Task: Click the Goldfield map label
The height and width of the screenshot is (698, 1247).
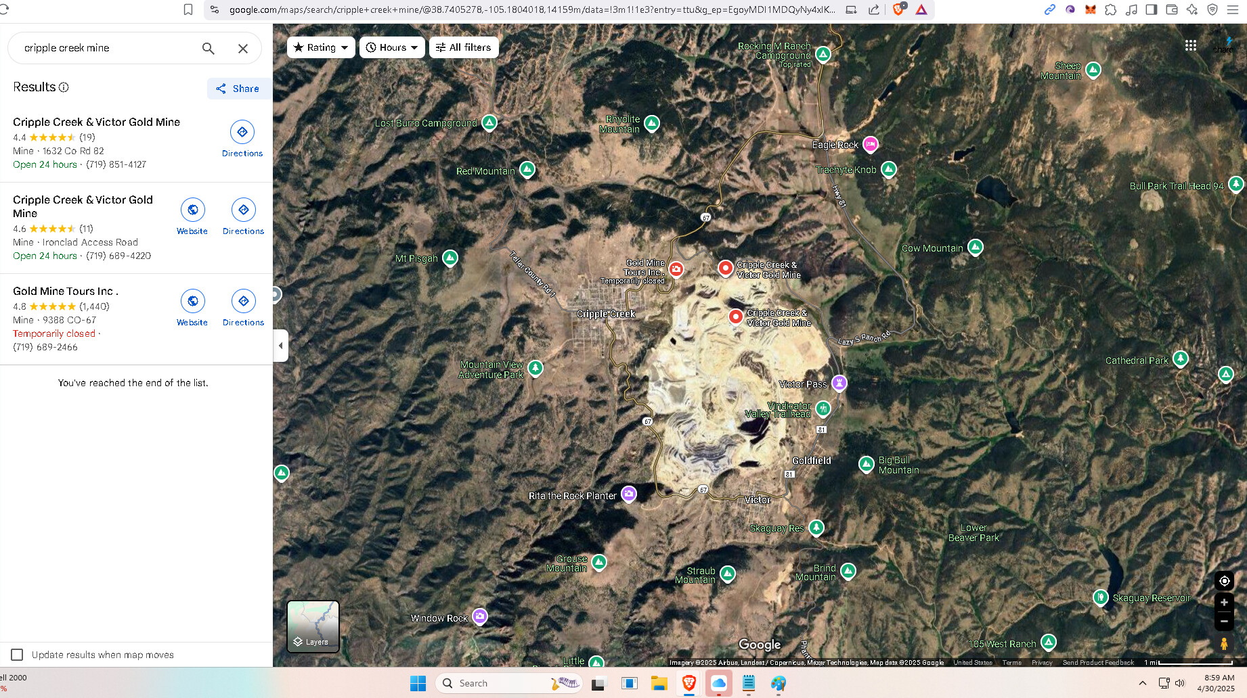Action: tap(811, 461)
